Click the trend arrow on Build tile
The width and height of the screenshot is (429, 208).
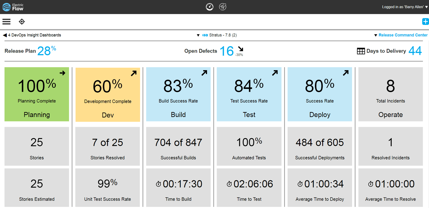coord(204,73)
